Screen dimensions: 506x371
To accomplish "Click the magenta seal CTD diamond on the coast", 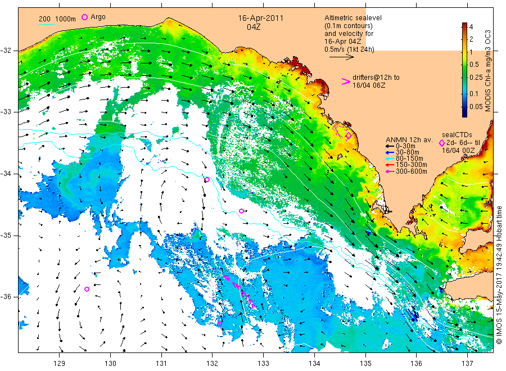I will 349,136.
